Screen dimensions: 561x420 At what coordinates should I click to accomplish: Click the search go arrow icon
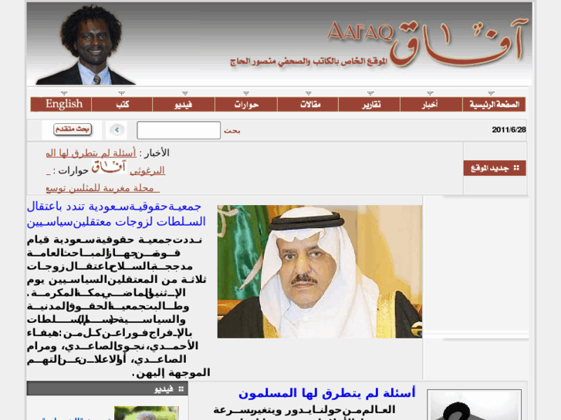[117, 129]
